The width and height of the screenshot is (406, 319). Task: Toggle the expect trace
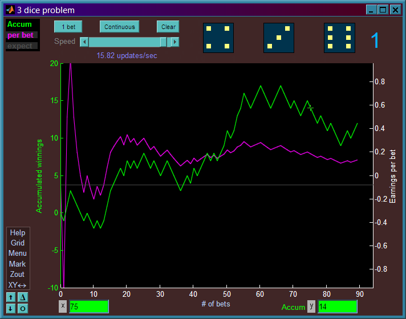point(20,46)
